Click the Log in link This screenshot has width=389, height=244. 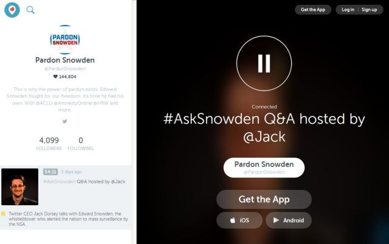(x=348, y=10)
